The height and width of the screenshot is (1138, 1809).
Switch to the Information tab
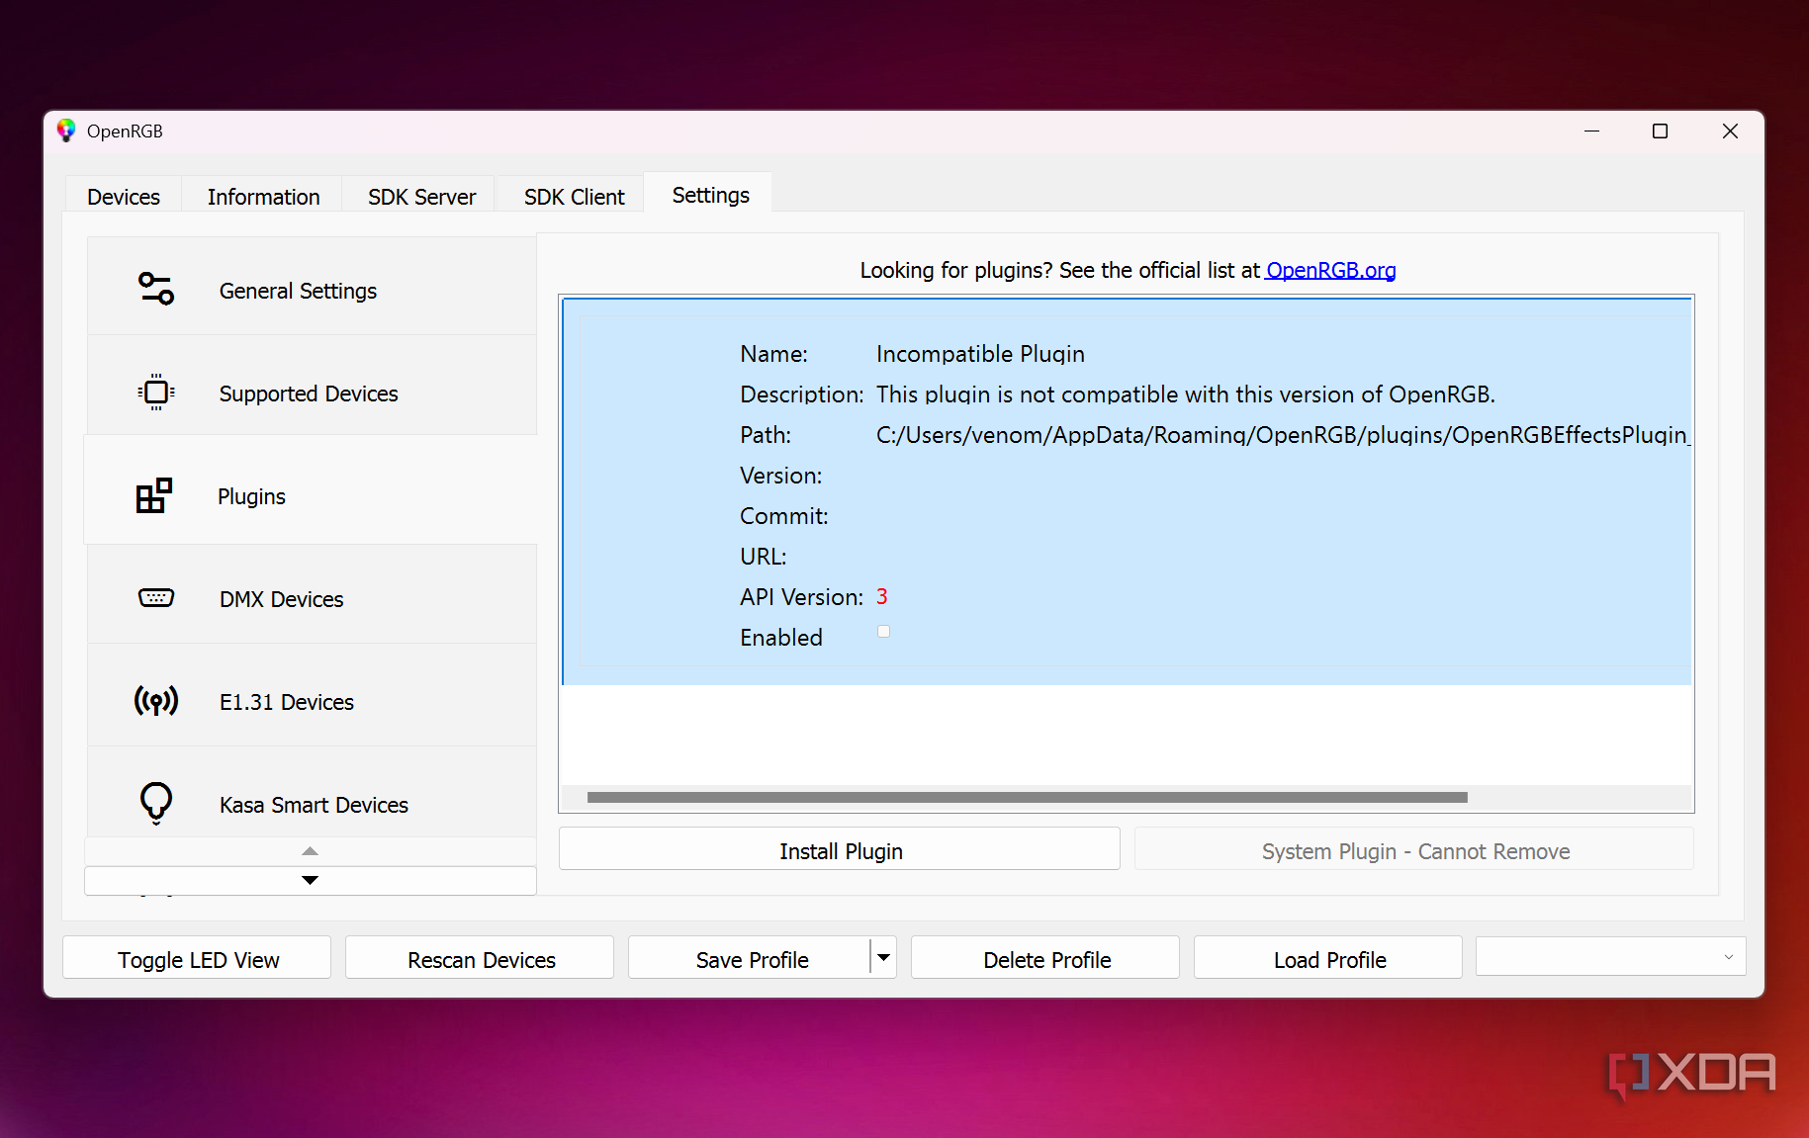coord(263,197)
